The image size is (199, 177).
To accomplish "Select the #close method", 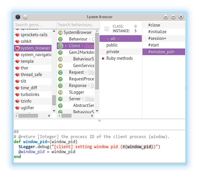I will coord(164,25).
